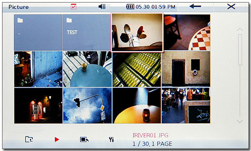Go back with the left arrow
The image size is (251, 151).
pos(195,6)
